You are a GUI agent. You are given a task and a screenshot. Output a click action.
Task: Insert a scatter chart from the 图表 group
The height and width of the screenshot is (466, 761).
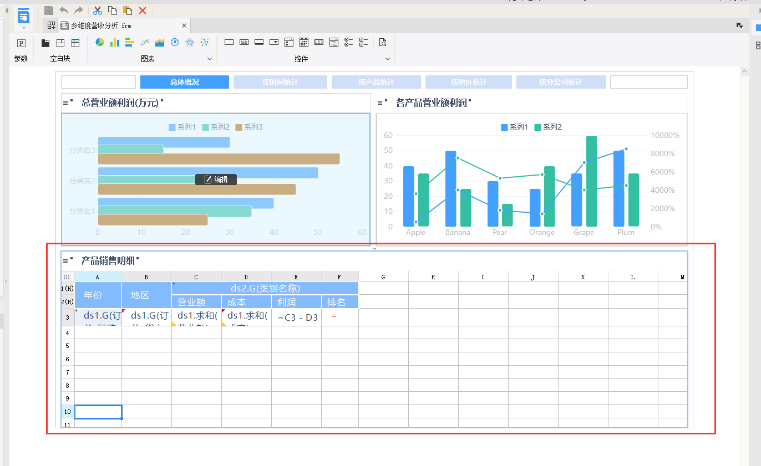point(205,42)
